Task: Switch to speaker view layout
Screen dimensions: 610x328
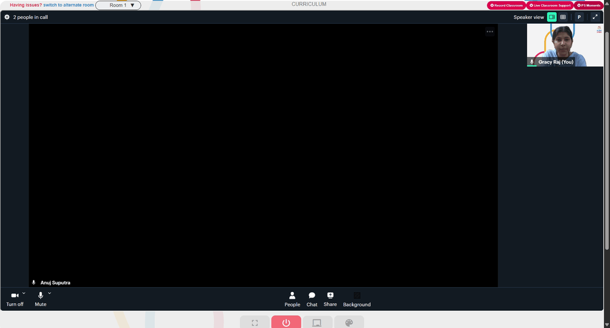Action: (x=551, y=17)
